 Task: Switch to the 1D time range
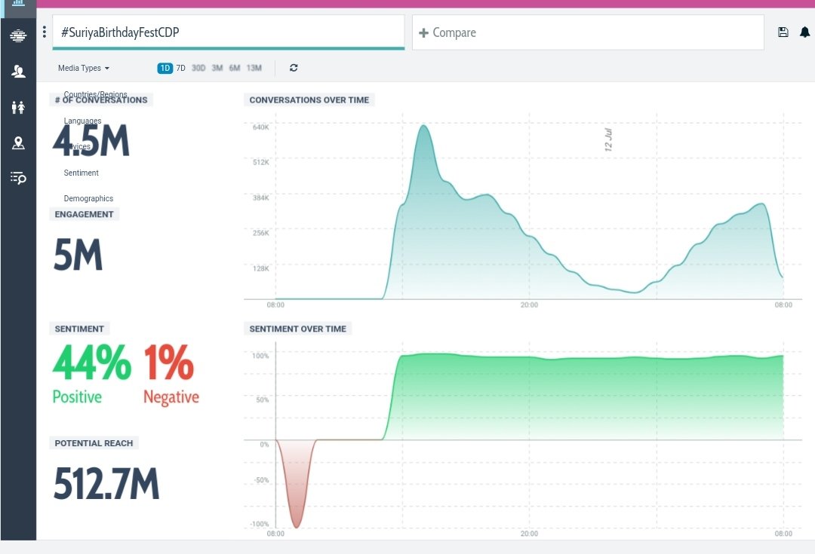click(165, 67)
